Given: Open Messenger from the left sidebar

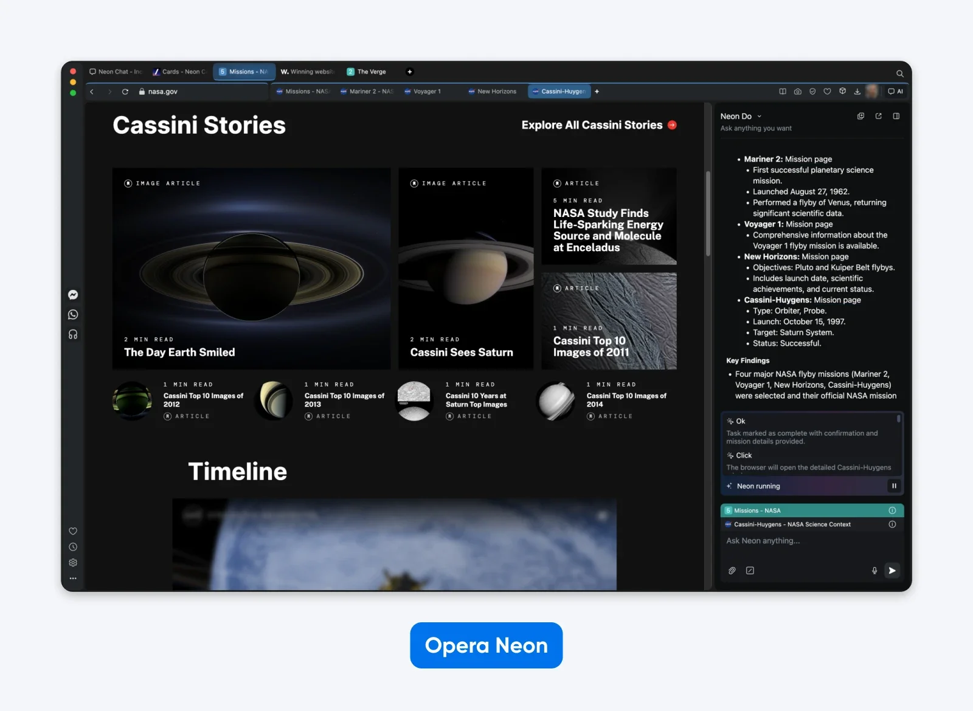Looking at the screenshot, I should [x=73, y=295].
